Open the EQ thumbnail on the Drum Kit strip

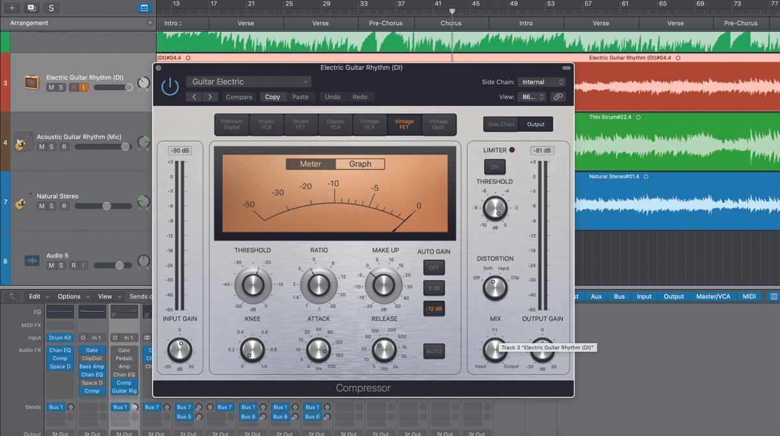click(60, 313)
